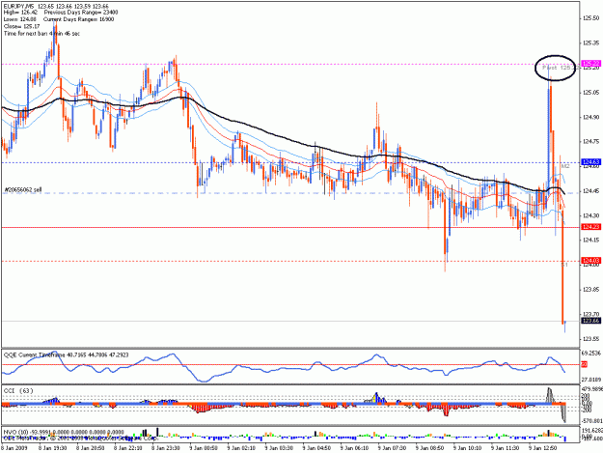Click the M2 level label
Viewport: 603px width, 453px height.
pyautogui.click(x=565, y=167)
